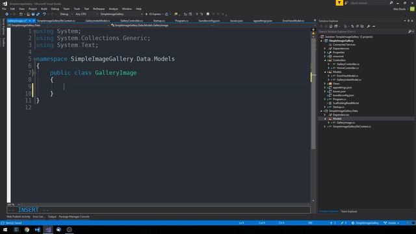Select GalleryImage.cs in Solution Explorer

(346, 123)
